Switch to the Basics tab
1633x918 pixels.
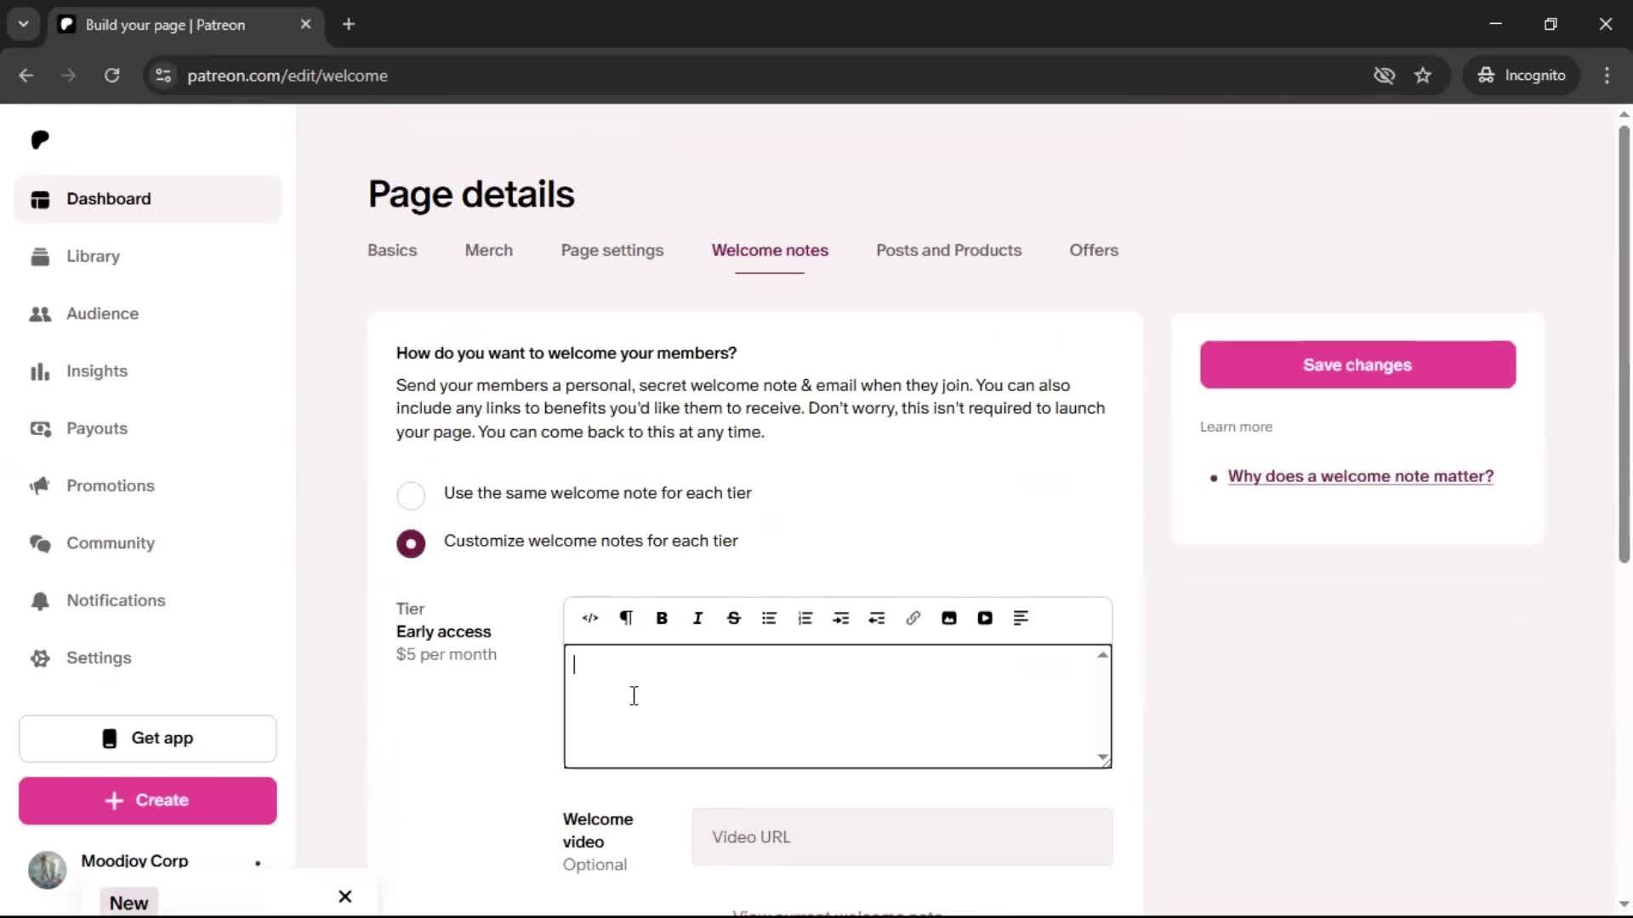click(x=392, y=251)
